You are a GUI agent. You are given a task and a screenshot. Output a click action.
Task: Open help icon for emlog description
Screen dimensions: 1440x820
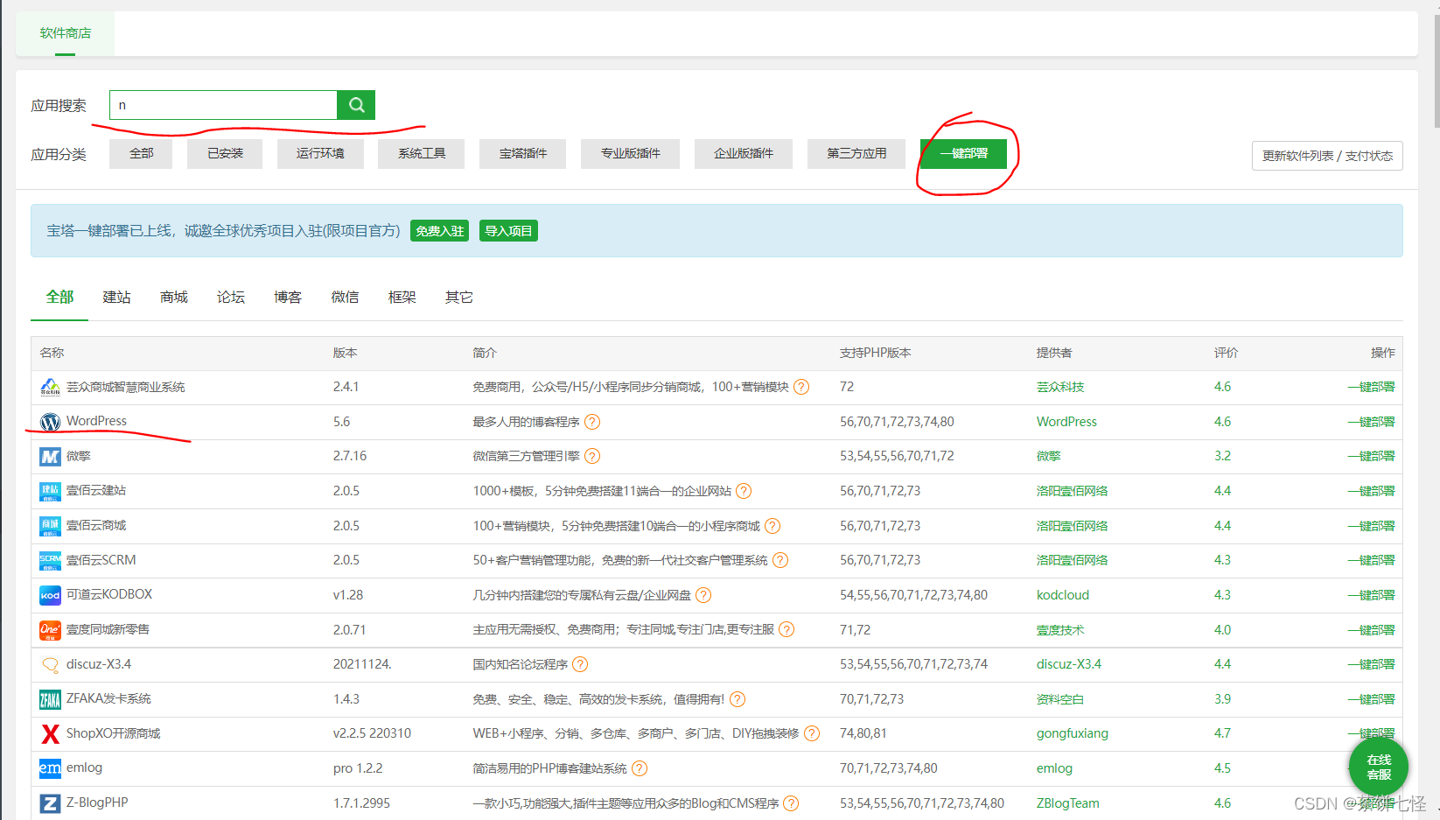(x=640, y=768)
